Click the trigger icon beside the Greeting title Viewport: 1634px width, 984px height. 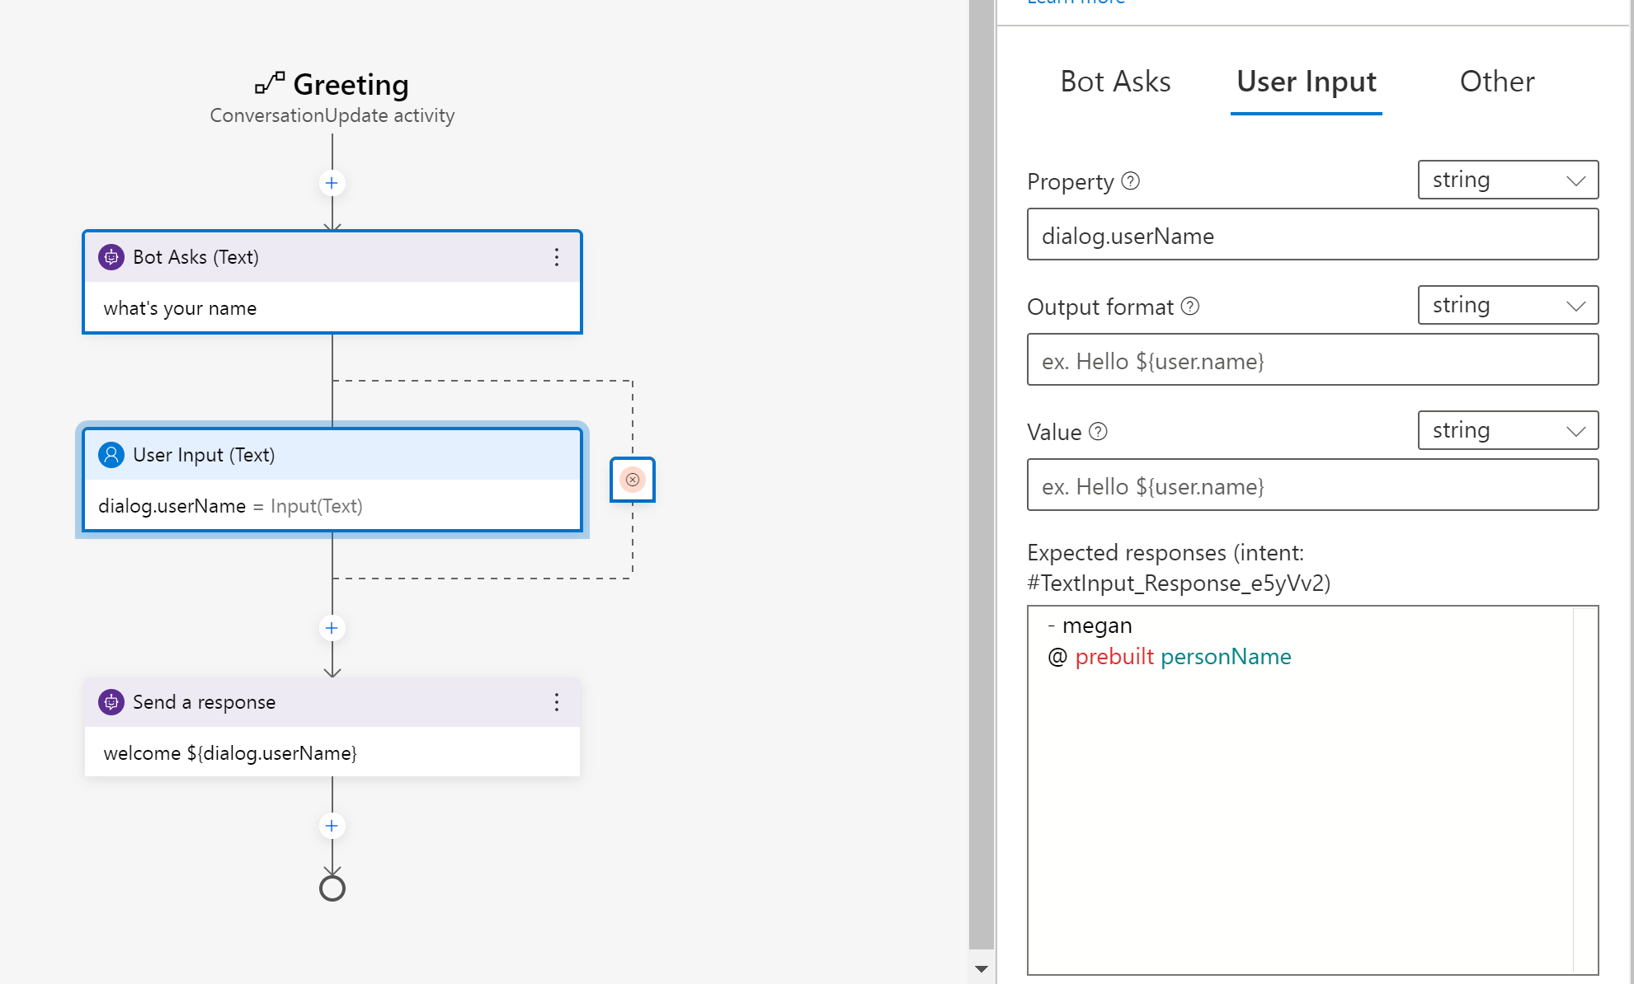click(x=269, y=83)
